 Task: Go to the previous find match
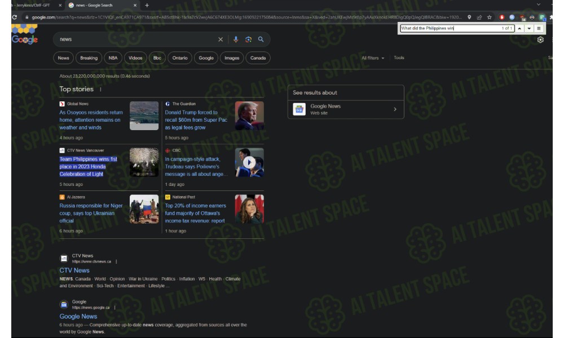click(520, 28)
